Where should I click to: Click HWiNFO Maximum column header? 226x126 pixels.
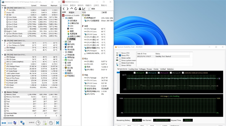pos(54,5)
